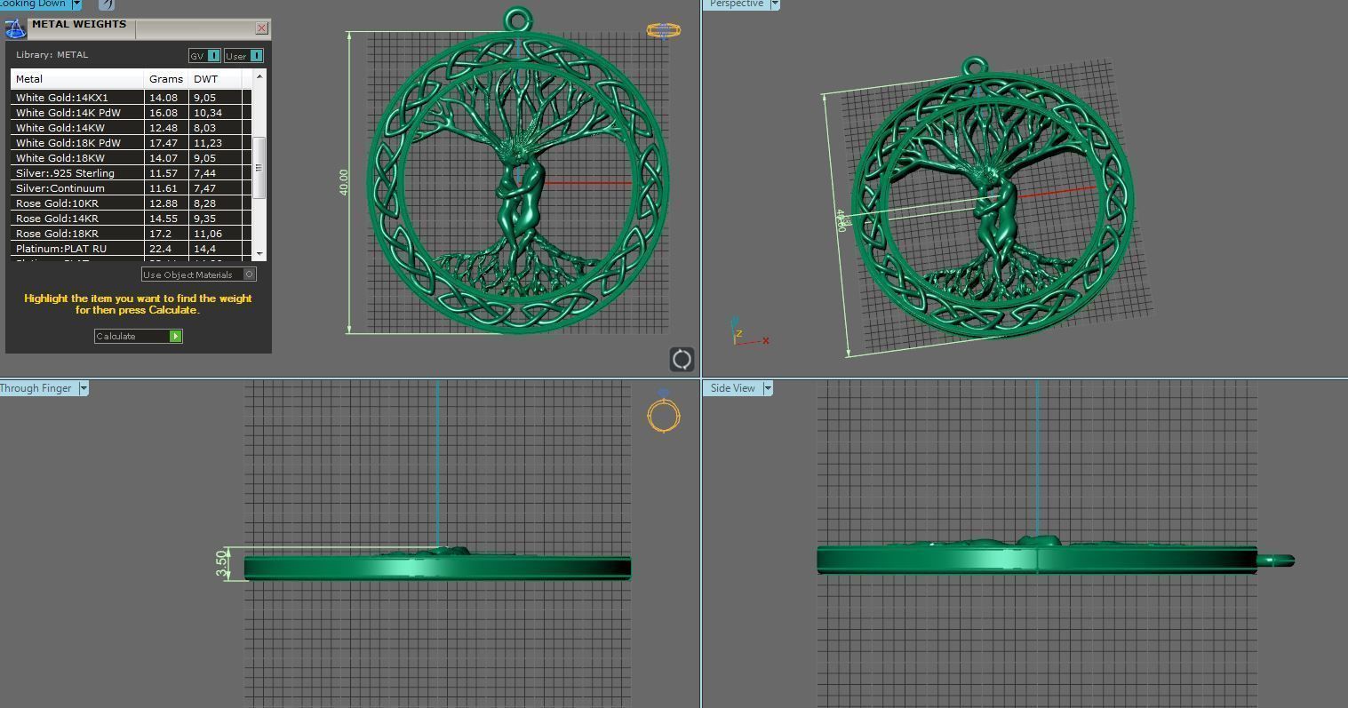Screen dimensions: 1348x708
Task: Click the 3.50 dimension in Through Finger view
Action: (x=222, y=563)
